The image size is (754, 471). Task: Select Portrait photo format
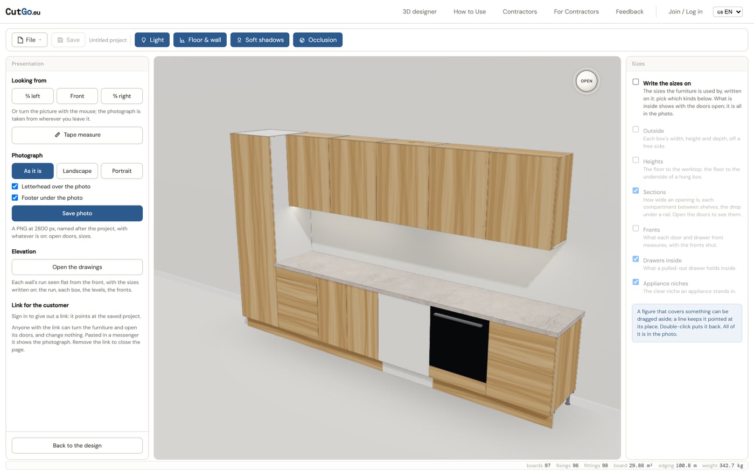tap(122, 171)
